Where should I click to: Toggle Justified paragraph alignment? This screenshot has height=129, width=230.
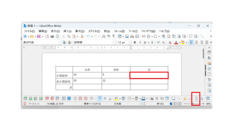tap(207, 42)
